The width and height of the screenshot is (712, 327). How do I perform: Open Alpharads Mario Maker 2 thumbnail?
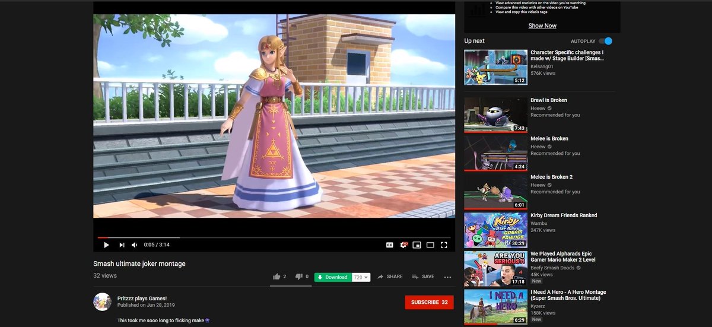(x=495, y=269)
